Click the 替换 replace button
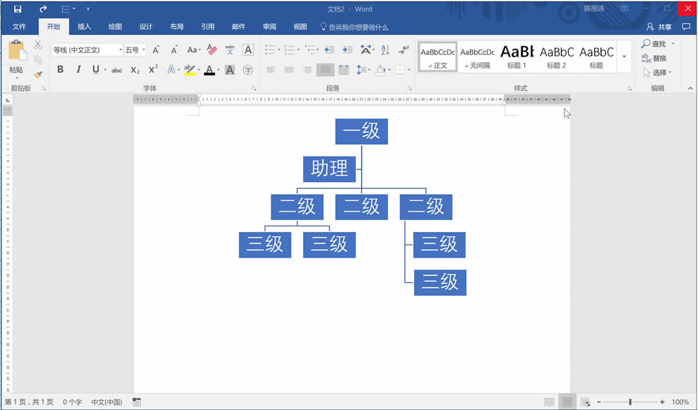This screenshot has width=698, height=410. coord(654,59)
